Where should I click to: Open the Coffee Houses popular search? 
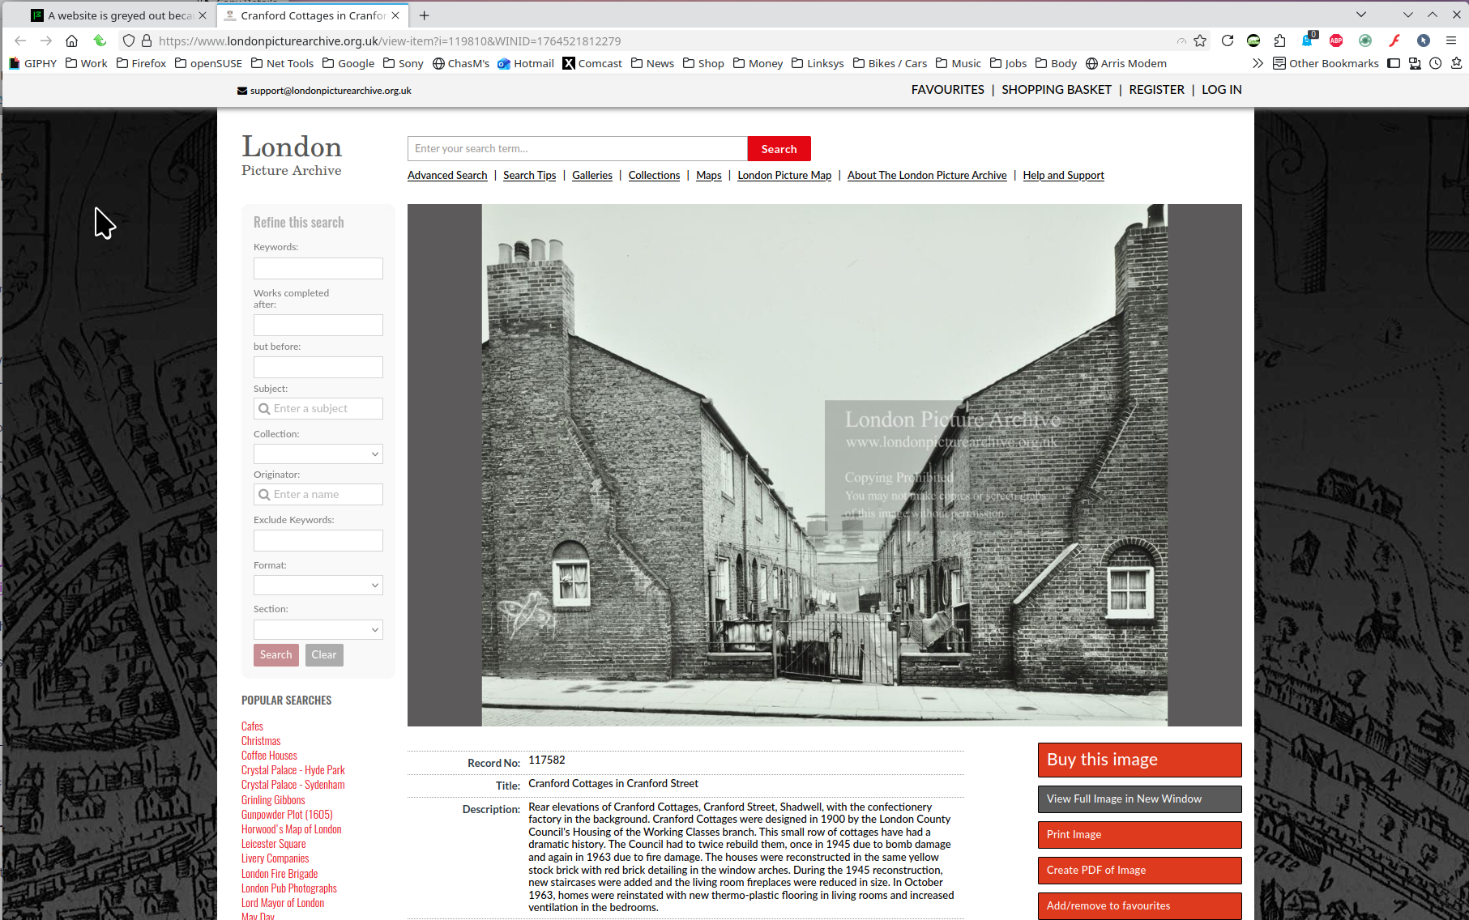269,756
